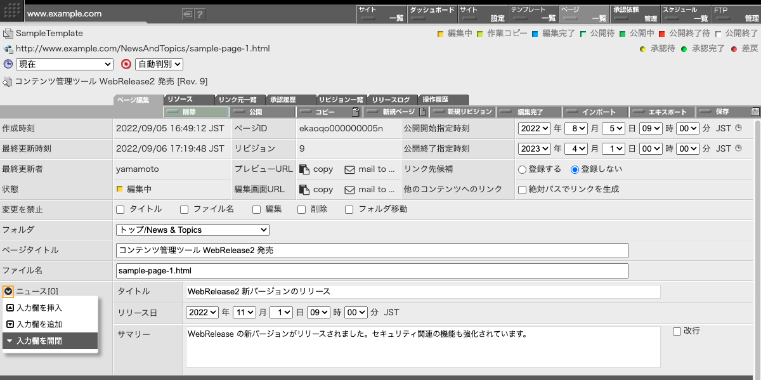
Task: Open the 自動判別 dropdown
Action: (x=159, y=63)
